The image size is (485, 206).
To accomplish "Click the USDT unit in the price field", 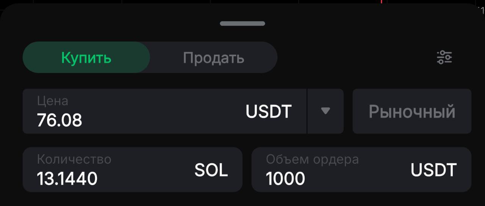I will click(269, 112).
